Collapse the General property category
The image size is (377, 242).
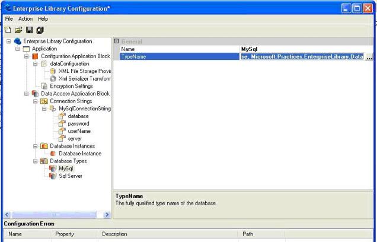tap(116, 41)
